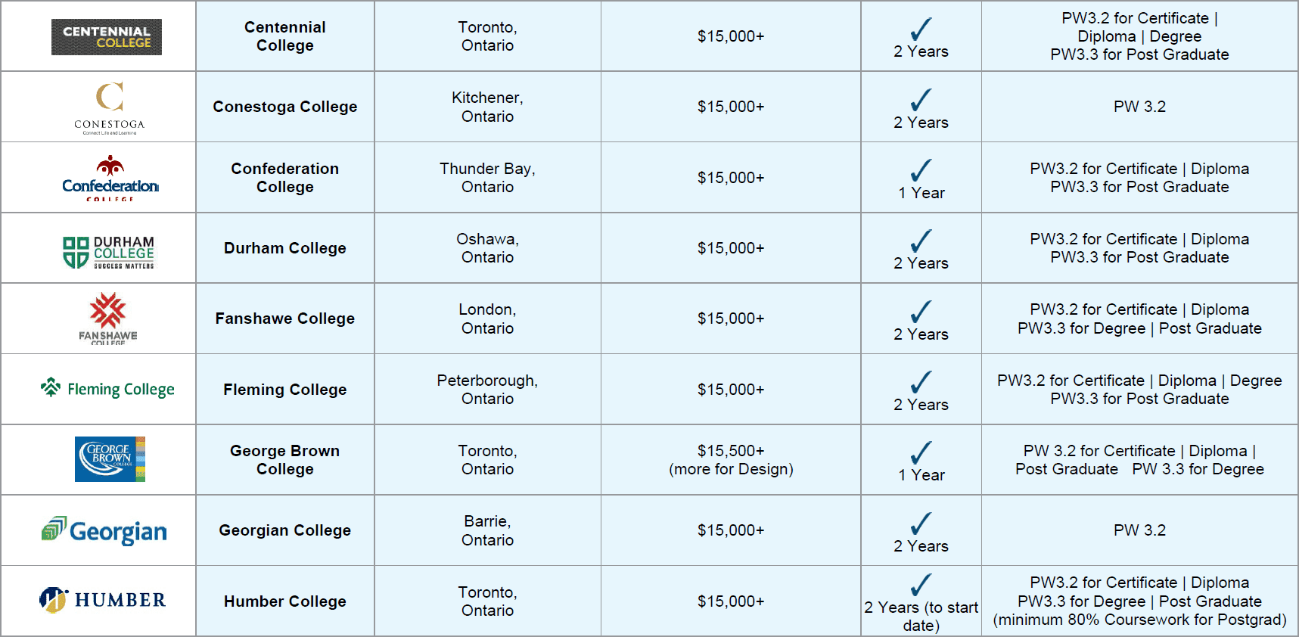This screenshot has height=637, width=1299.
Task: Click the checkmark in Centennial College row
Action: (x=921, y=30)
